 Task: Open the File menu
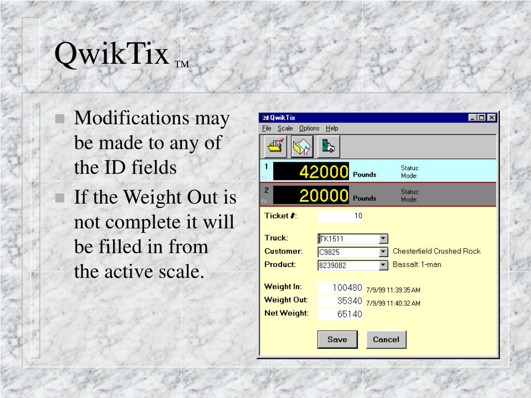coord(267,129)
